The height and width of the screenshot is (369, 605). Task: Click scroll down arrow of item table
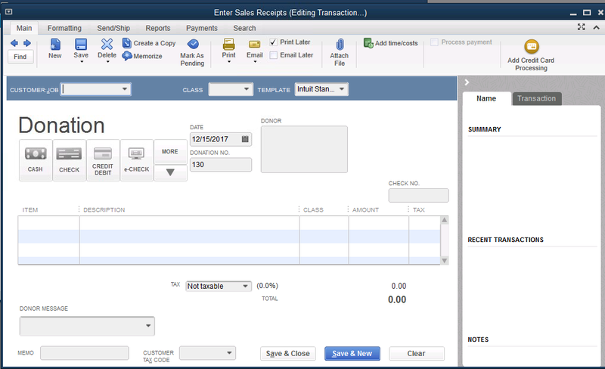445,261
